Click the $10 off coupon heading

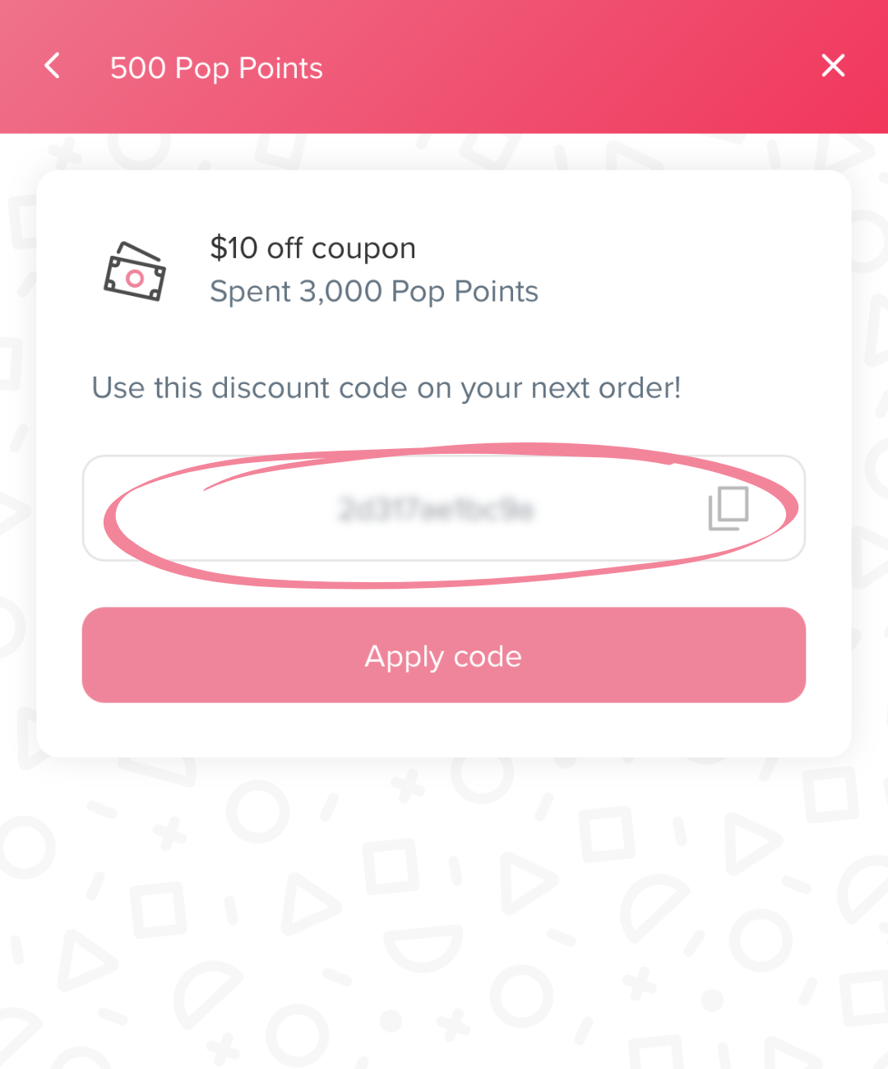click(x=312, y=248)
